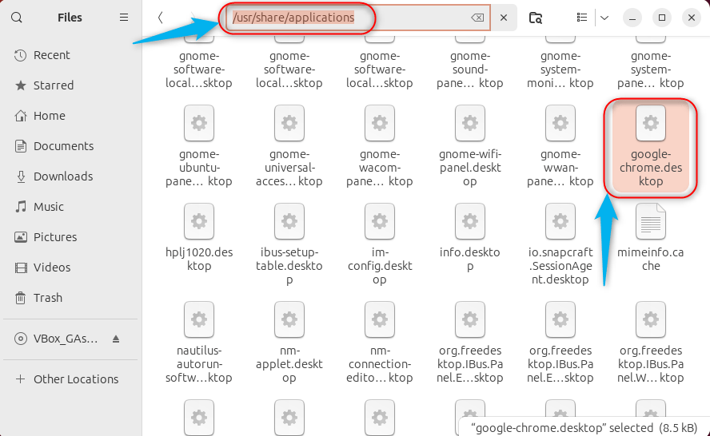Go back with the back arrow
Viewport: 710px width, 436px height.
pos(160,18)
